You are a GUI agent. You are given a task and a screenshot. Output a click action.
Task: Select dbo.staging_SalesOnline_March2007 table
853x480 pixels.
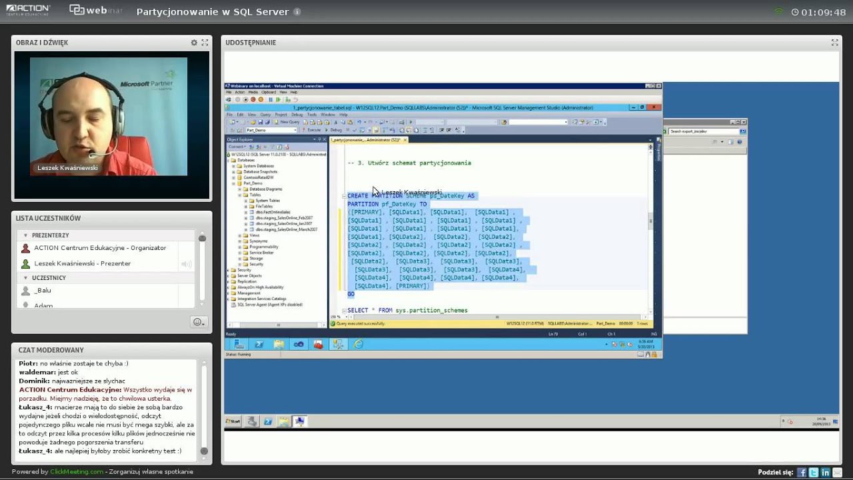[x=287, y=229]
